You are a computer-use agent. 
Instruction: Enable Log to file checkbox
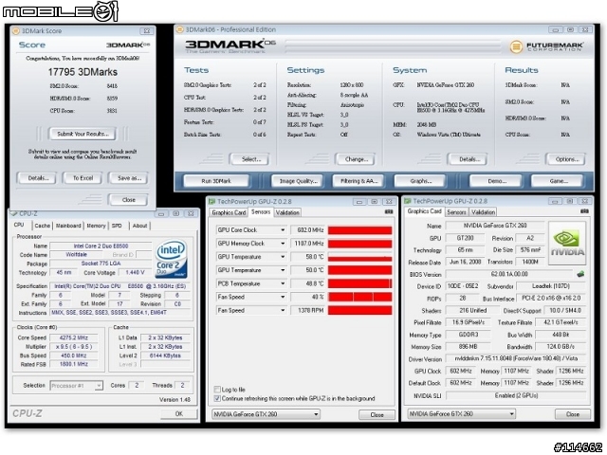click(x=217, y=390)
